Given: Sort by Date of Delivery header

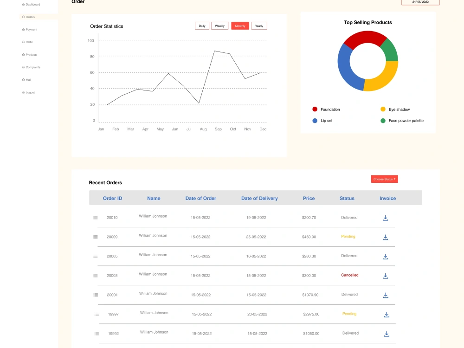Looking at the screenshot, I should (x=259, y=198).
